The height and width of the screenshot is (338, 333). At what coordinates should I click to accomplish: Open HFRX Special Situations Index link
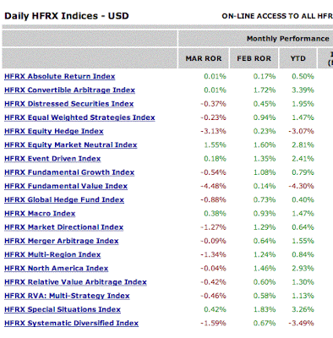[63, 309]
